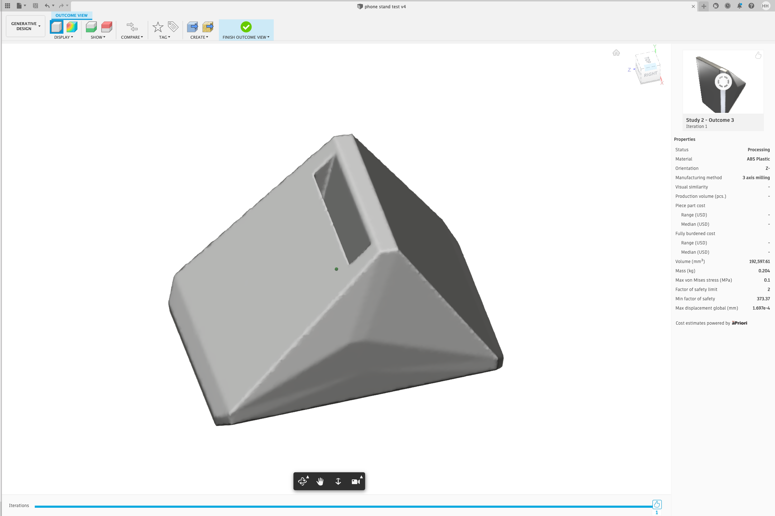Click the home icon near the ViewCube
The image size is (775, 516).
pos(616,53)
